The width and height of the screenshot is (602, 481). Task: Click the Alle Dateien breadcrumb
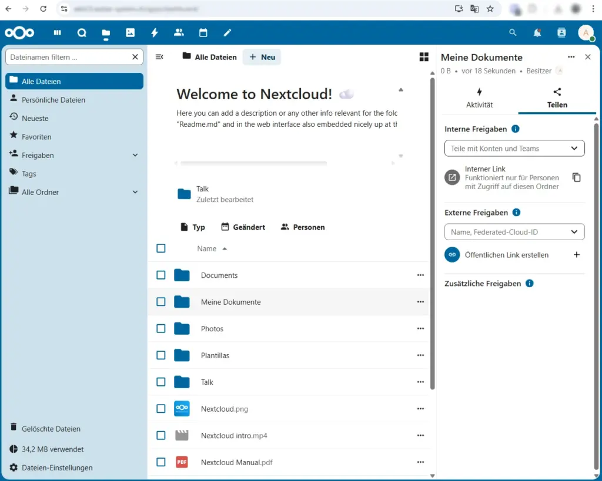[x=210, y=57]
